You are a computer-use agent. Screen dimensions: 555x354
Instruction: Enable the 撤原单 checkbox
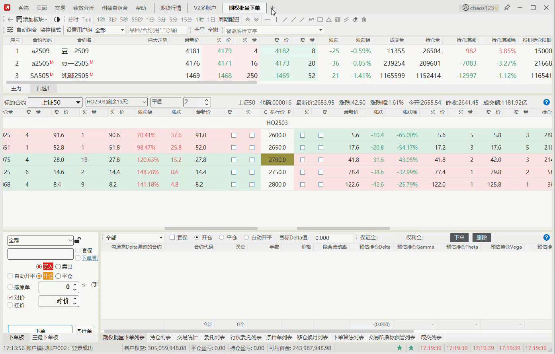coord(10,287)
